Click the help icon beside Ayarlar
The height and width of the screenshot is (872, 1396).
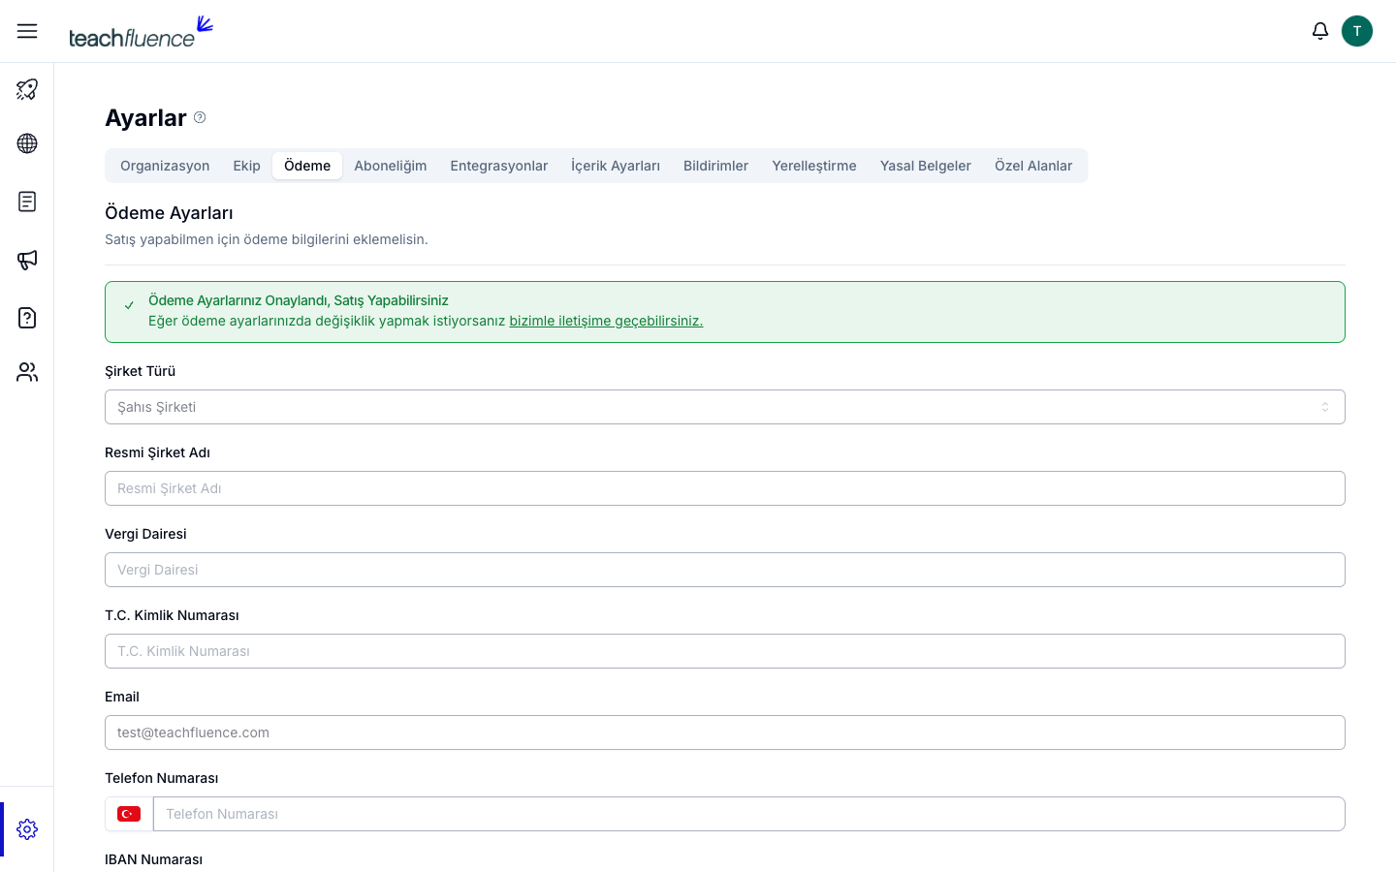coord(200,117)
